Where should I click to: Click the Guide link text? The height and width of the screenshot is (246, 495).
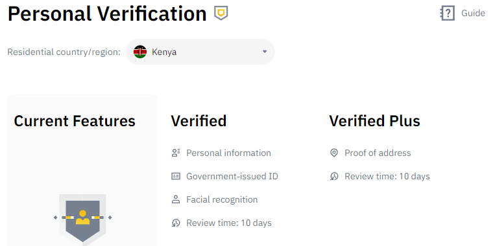473,13
